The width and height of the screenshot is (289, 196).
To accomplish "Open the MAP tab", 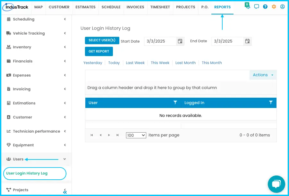I will pyautogui.click(x=38, y=7).
